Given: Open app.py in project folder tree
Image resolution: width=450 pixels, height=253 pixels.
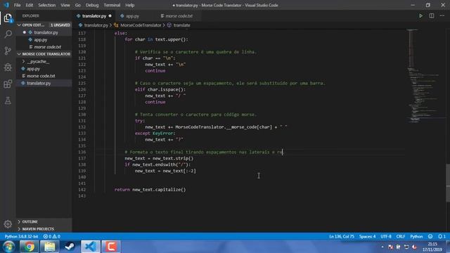Looking at the screenshot, I should coord(33,69).
